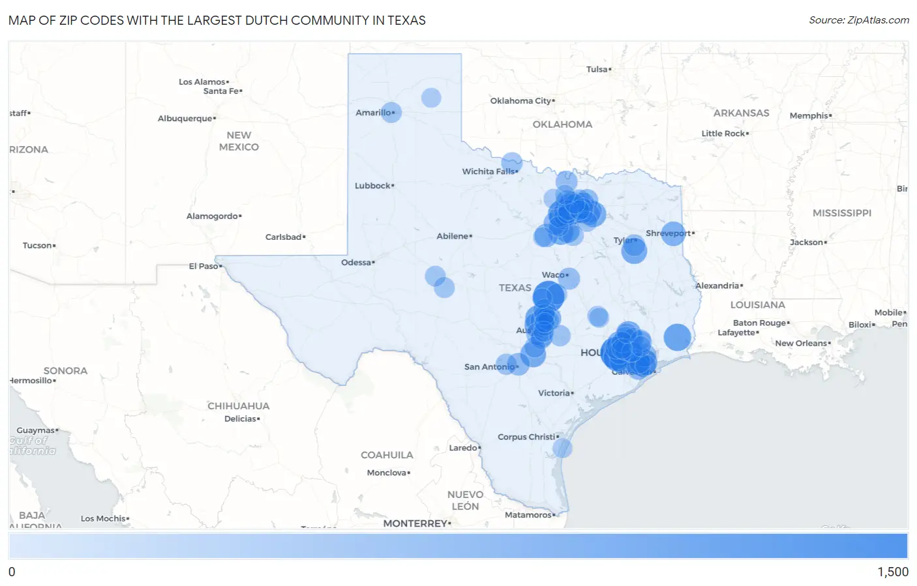Viewport: 917px width, 586px height.
Task: Click the Abilene city label
Action: coord(453,236)
